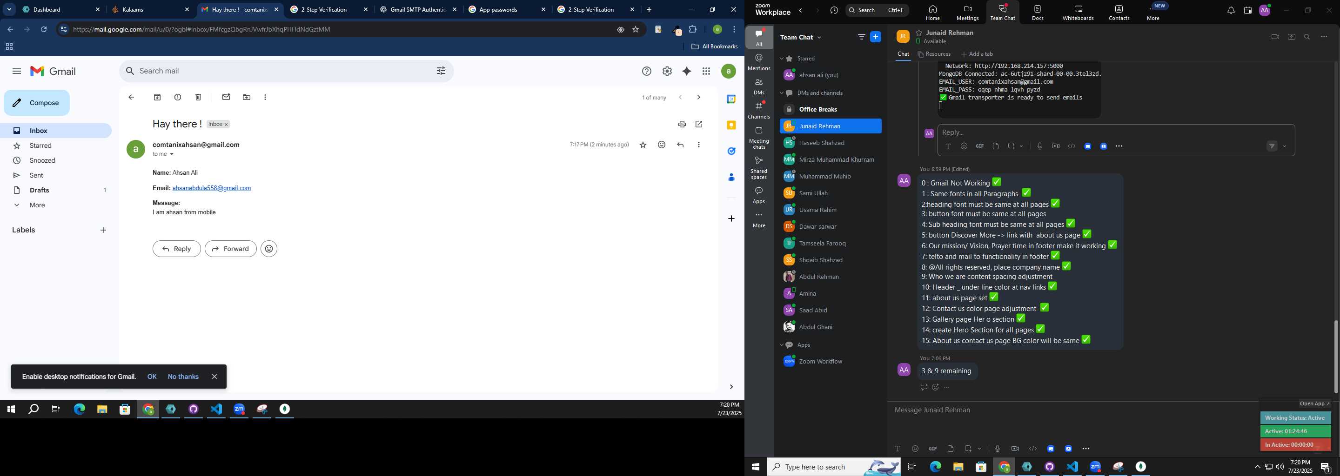This screenshot has width=1340, height=476.
Task: Collapse DMs and channels section
Action: click(x=781, y=93)
